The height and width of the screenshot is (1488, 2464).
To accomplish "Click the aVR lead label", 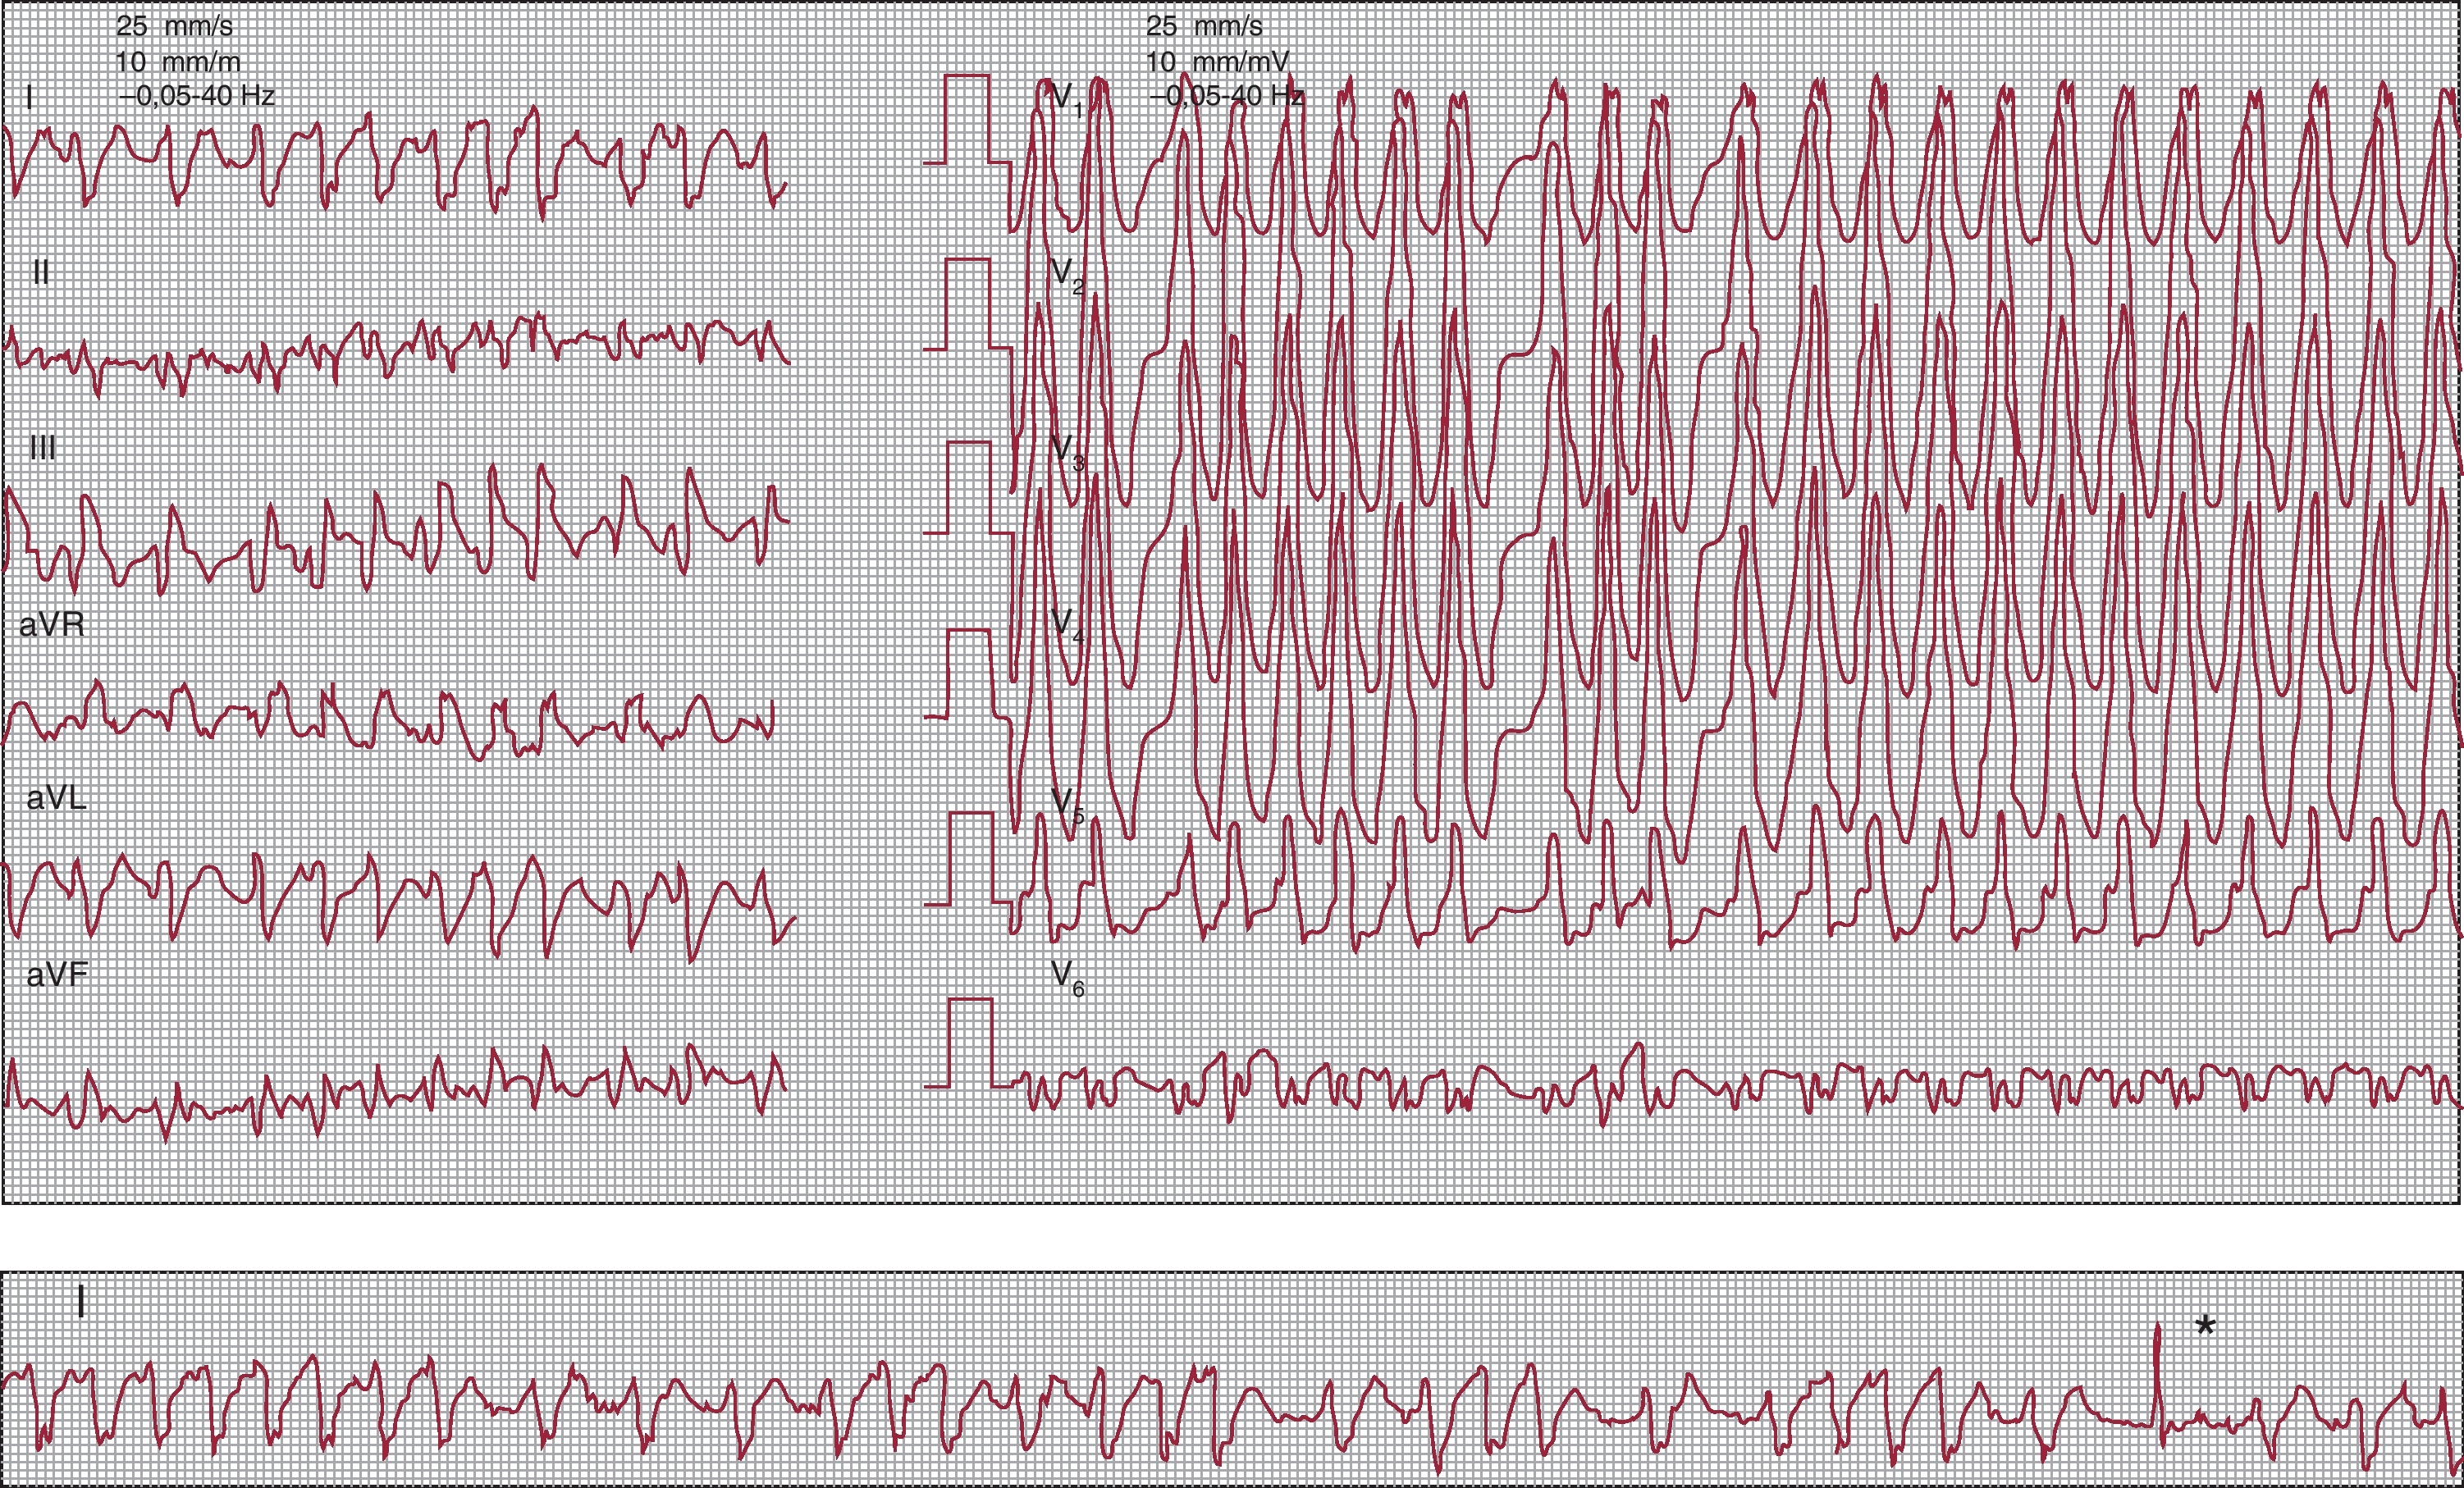I will [51, 625].
